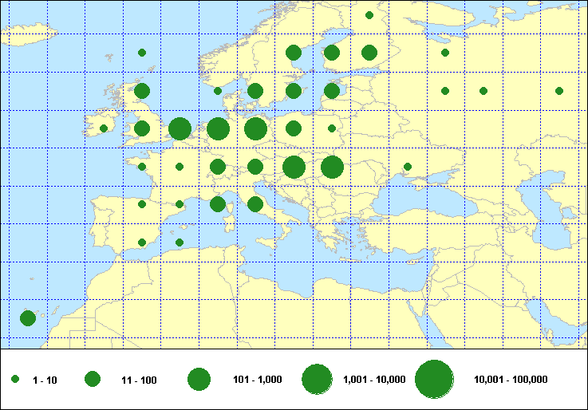Click the northernmost small marker at top

click(369, 15)
